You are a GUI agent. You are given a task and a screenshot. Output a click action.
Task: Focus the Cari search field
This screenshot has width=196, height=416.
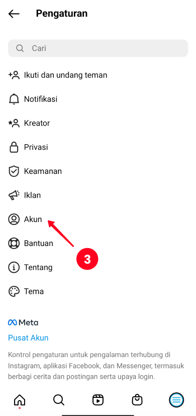(x=98, y=48)
